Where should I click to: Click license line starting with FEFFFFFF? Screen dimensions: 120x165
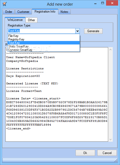pos(28,125)
